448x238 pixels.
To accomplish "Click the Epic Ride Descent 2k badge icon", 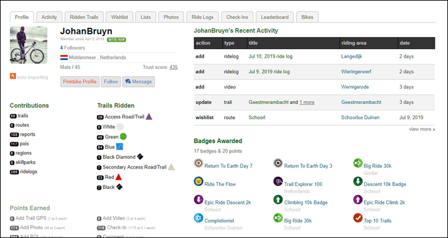I will (199, 200).
